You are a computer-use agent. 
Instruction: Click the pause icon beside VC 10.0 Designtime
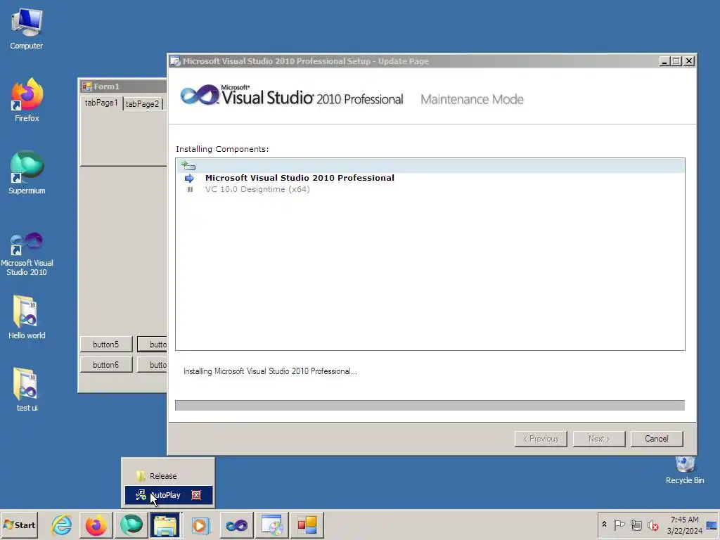[190, 189]
